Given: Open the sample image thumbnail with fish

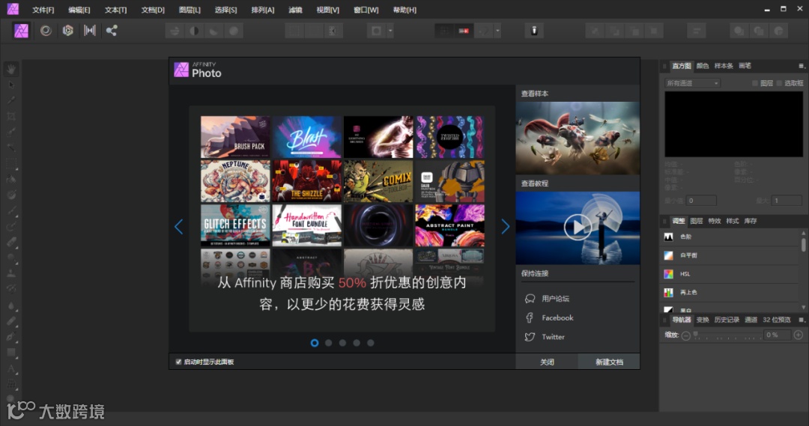Looking at the screenshot, I should [x=578, y=138].
